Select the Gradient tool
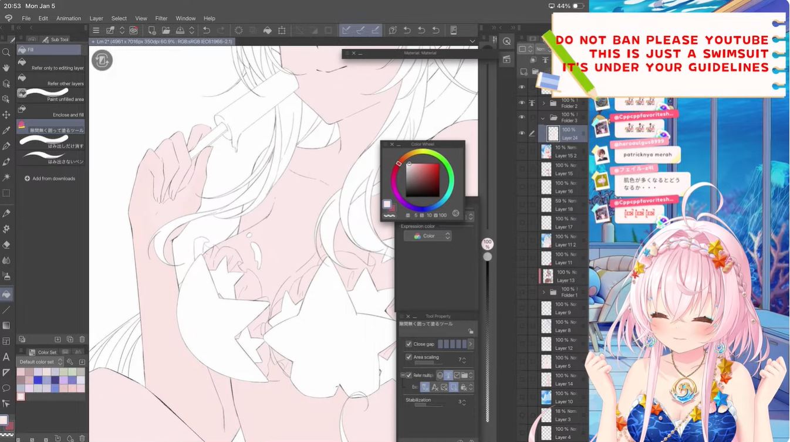 click(6, 325)
